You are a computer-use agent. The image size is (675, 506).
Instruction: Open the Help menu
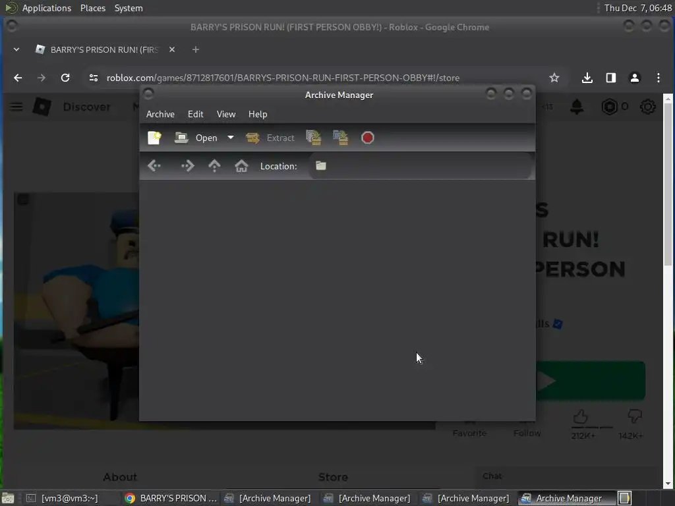258,114
